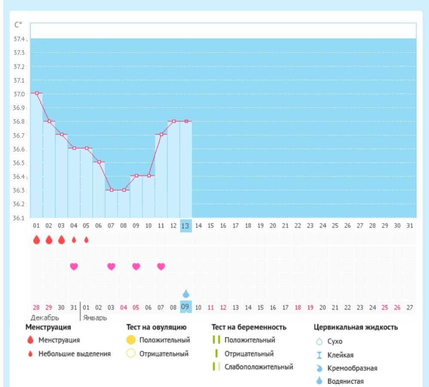Click the Водянистая watery legend label
Screen dimensions: 429x387
345,381
